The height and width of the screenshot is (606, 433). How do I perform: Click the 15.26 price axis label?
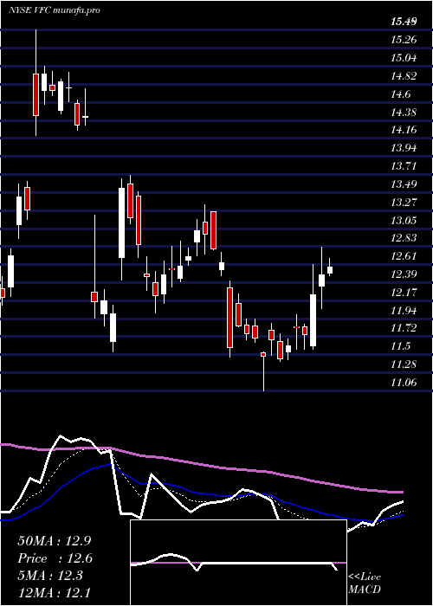pos(404,40)
